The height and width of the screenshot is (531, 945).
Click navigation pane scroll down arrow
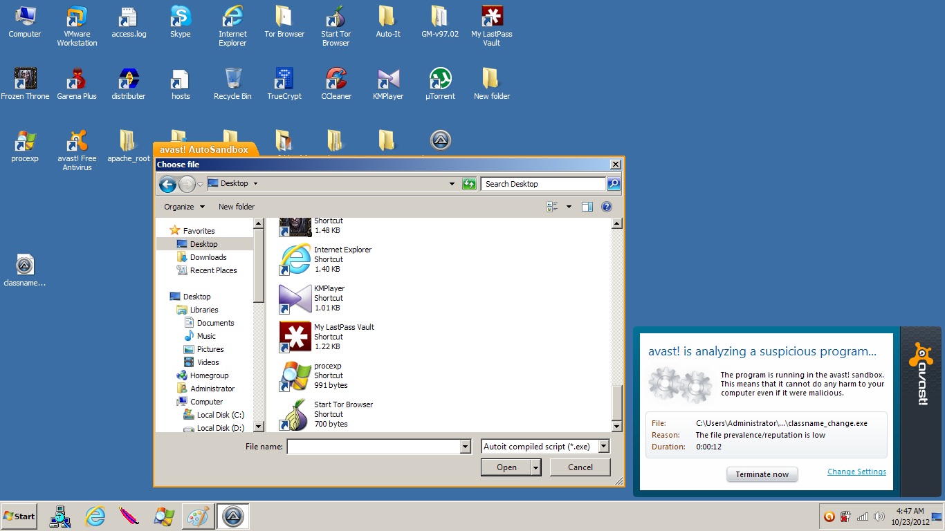click(x=259, y=427)
